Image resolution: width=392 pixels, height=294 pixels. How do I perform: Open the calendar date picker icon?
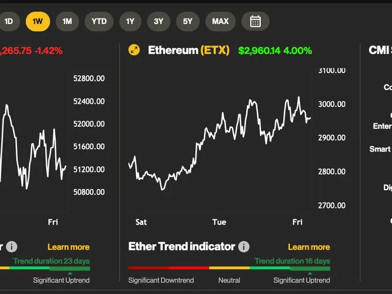[256, 21]
